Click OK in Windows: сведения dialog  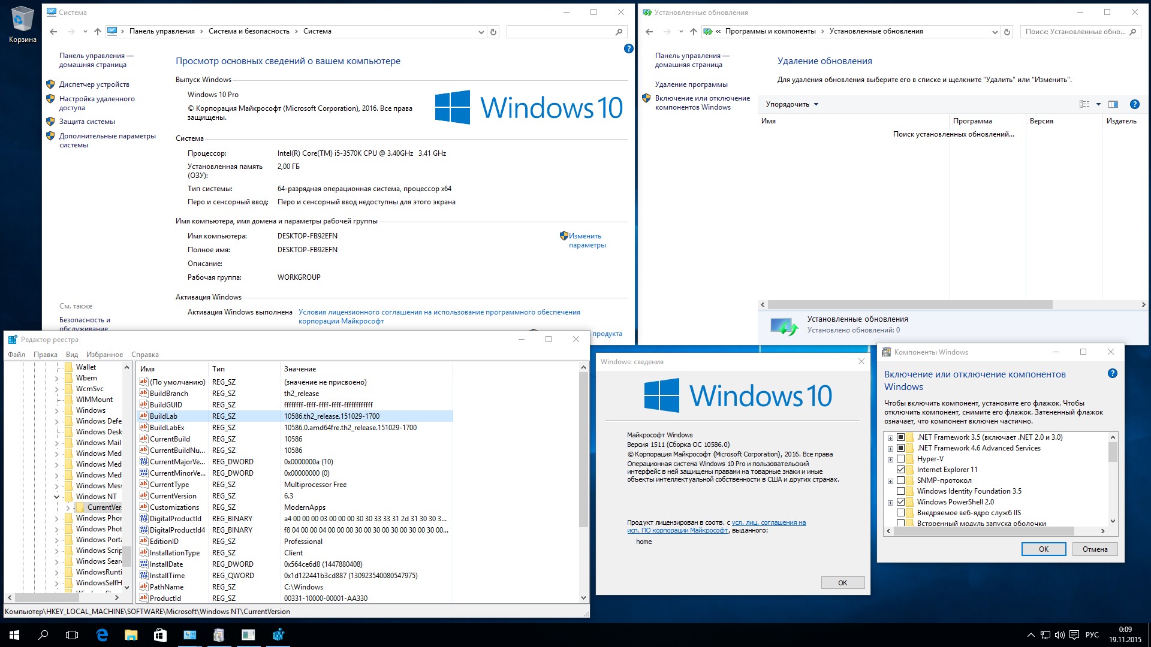tap(842, 583)
